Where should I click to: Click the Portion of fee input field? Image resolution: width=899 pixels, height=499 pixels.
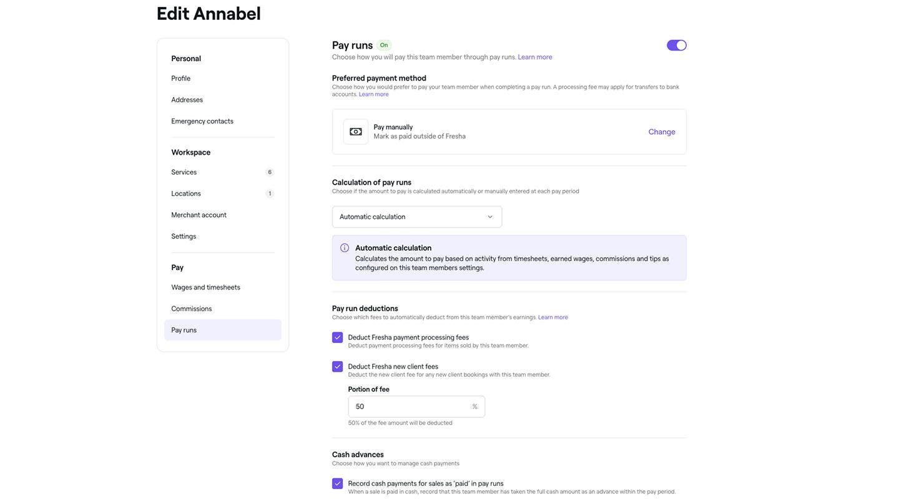click(416, 407)
